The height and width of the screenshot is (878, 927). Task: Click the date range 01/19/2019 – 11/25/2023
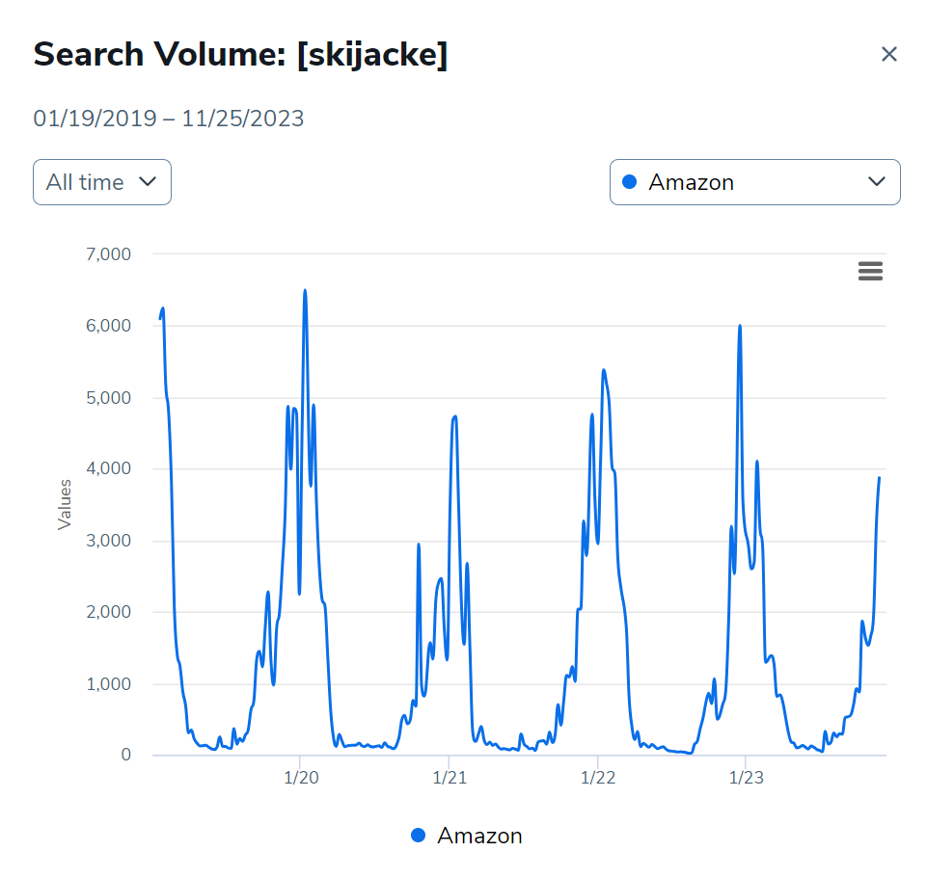[x=168, y=118]
